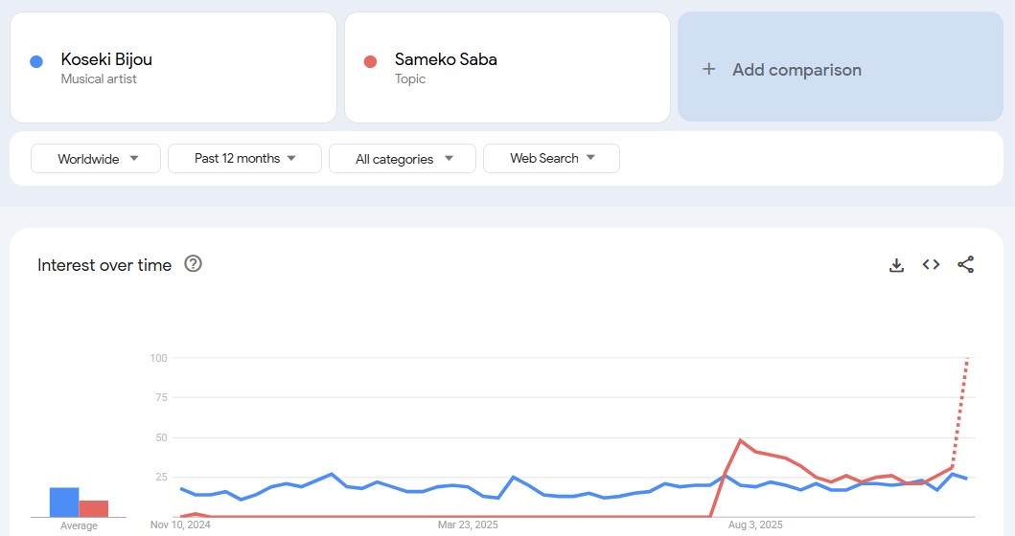Screen dimensions: 1015x536
Task: Open the help icon beside Interest over time
Action: click(193, 264)
